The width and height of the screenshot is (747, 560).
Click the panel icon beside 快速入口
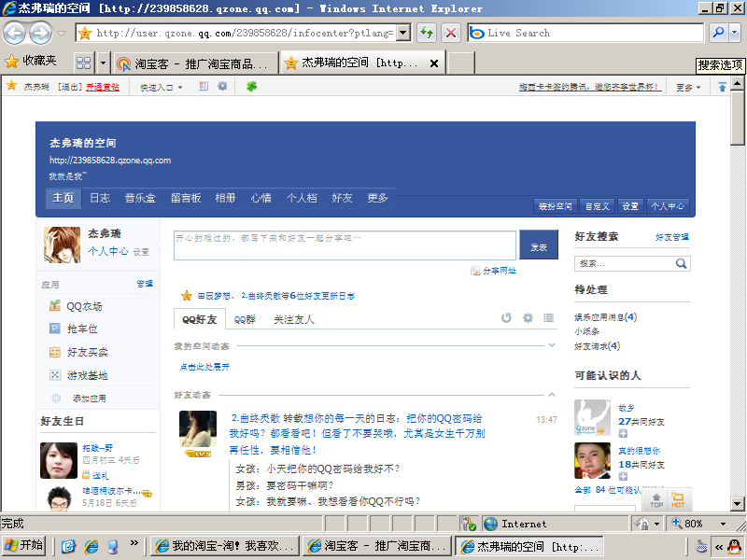click(x=204, y=86)
